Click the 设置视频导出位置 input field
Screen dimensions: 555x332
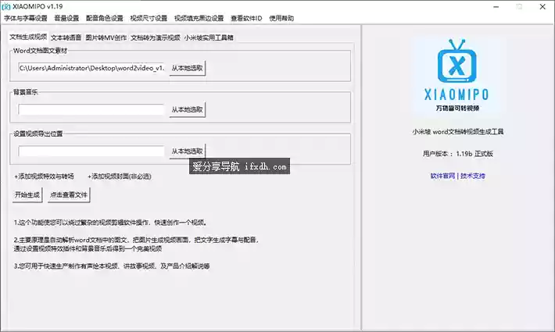(91, 152)
